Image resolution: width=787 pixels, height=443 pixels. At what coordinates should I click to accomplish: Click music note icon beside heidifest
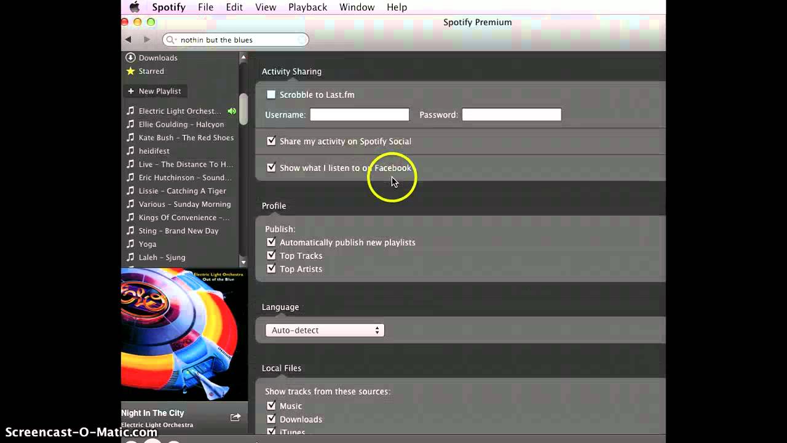[x=130, y=151]
